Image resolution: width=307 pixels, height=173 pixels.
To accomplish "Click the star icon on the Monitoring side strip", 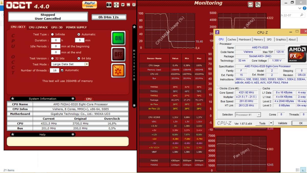I will 134,27.
